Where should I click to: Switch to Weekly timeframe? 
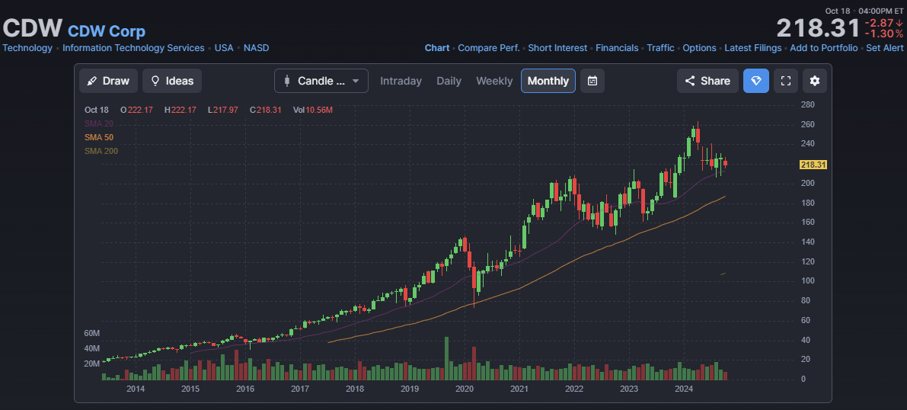(494, 81)
